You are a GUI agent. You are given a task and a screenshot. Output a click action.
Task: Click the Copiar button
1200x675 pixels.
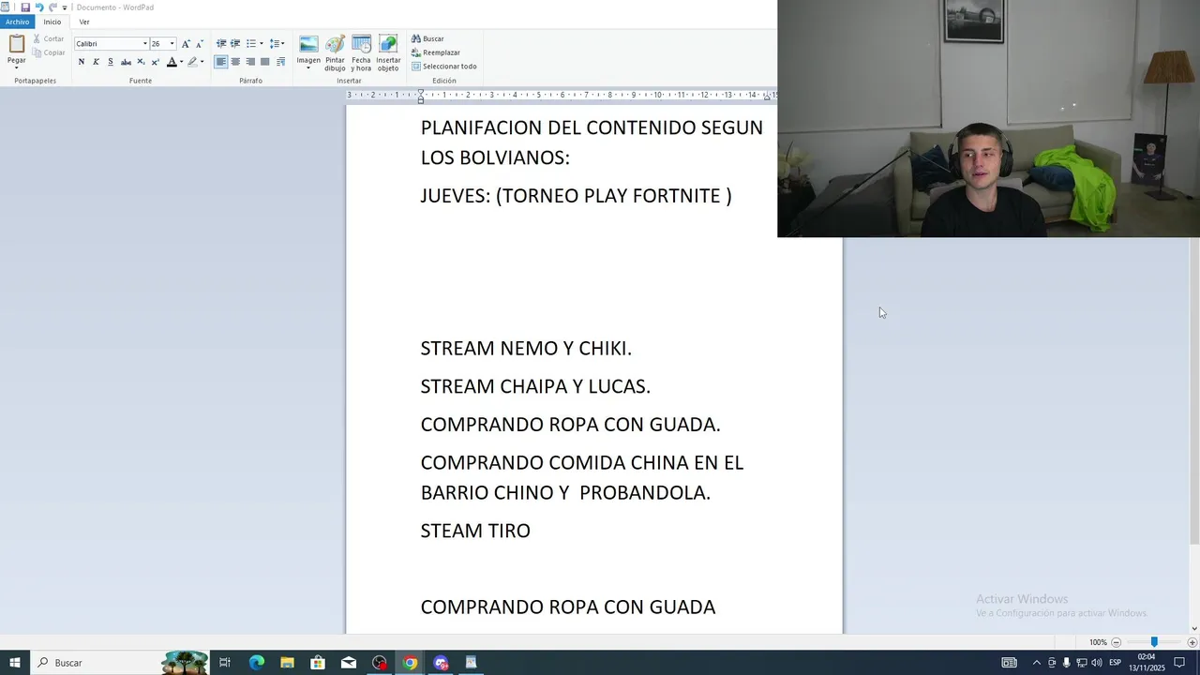[48, 52]
